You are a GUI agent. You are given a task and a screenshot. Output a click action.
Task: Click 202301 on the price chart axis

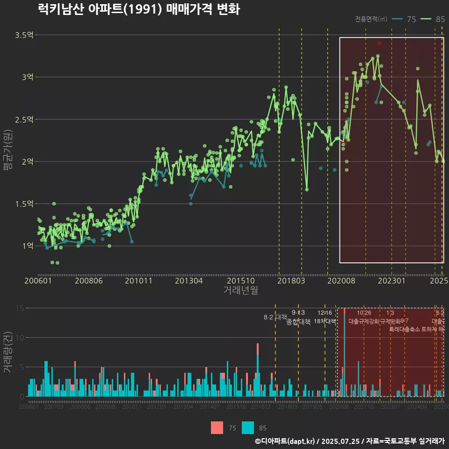392,281
